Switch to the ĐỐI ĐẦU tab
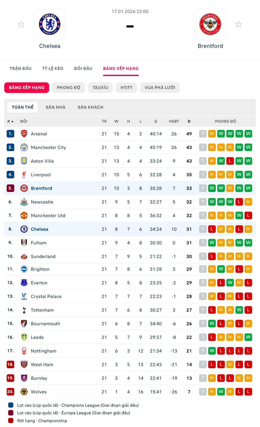Screen dimensions: 260x427 pos(83,69)
